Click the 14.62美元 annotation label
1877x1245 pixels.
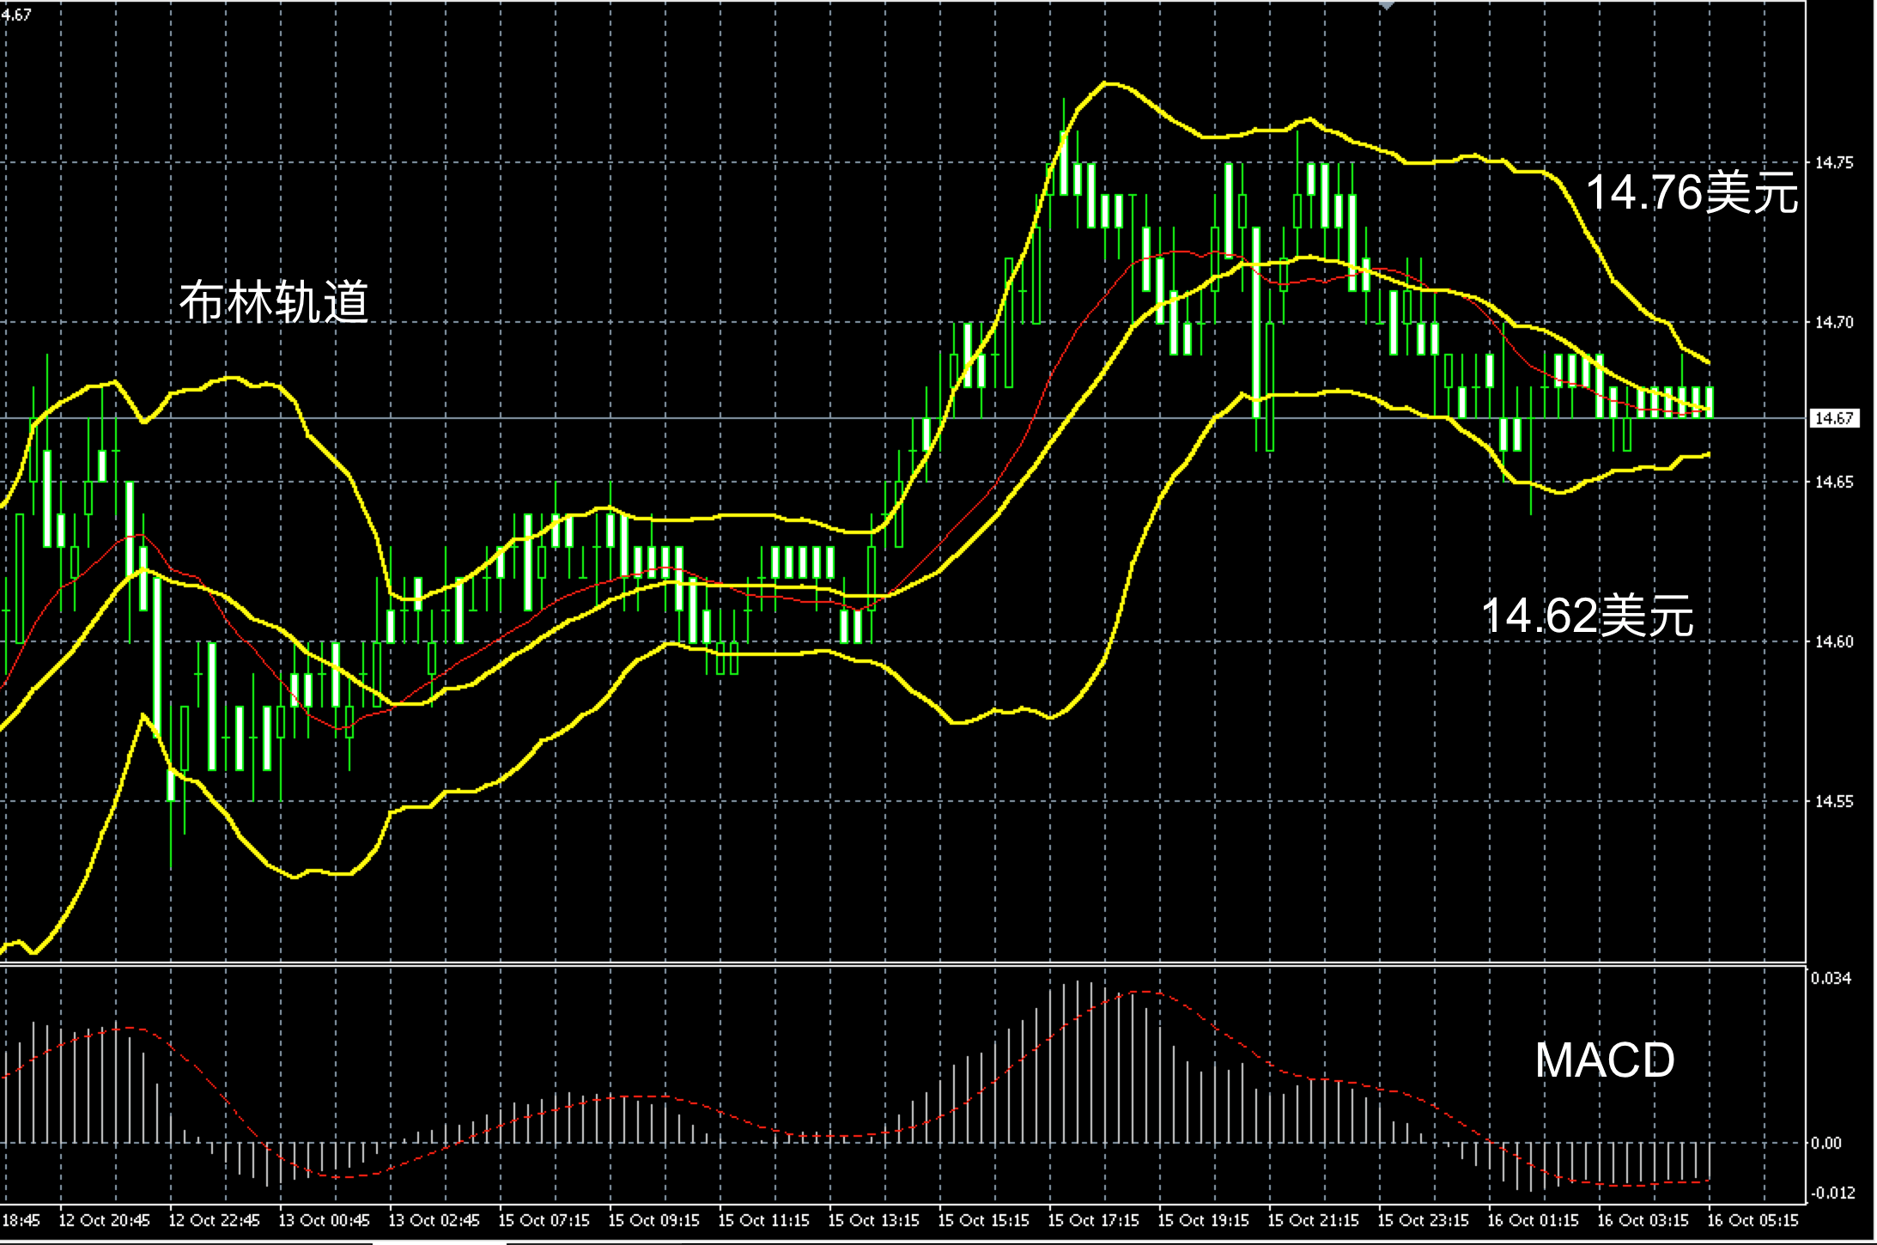(x=1588, y=616)
